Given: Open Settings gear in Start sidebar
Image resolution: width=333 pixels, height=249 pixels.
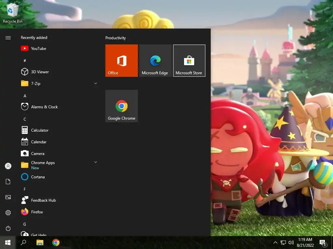Looking at the screenshot, I should point(8,213).
